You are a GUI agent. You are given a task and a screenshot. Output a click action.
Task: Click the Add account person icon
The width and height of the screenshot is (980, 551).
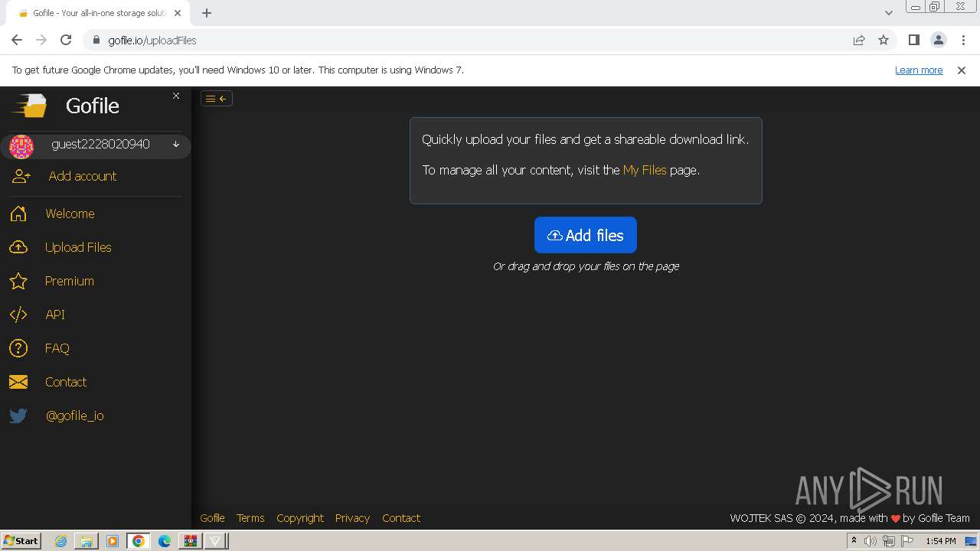[21, 176]
